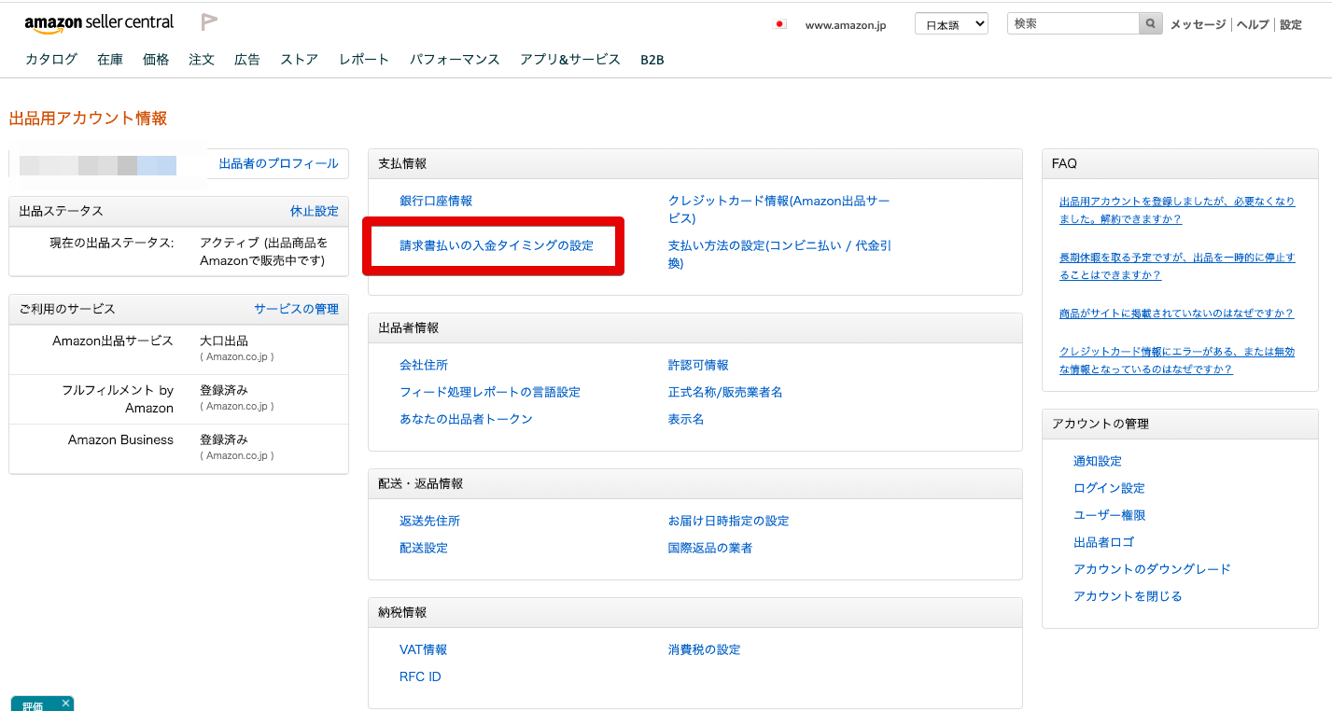Open 通知設定 link
1332x711 pixels.
(x=1098, y=461)
